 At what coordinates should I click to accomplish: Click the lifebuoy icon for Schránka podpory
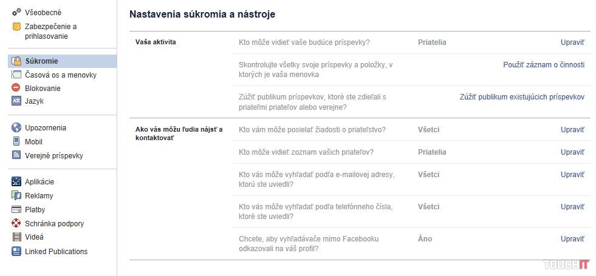click(16, 223)
